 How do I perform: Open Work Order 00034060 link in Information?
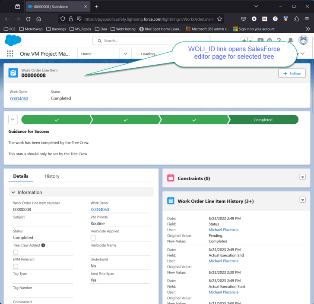coord(100,210)
